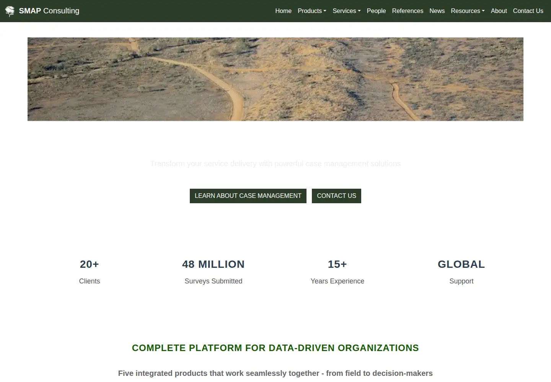Navigate to the About page
The height and width of the screenshot is (382, 551).
(x=499, y=11)
